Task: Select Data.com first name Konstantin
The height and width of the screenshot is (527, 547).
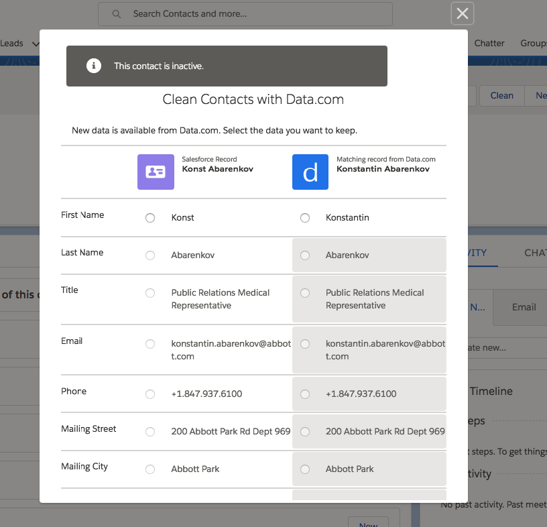Action: pyautogui.click(x=305, y=218)
